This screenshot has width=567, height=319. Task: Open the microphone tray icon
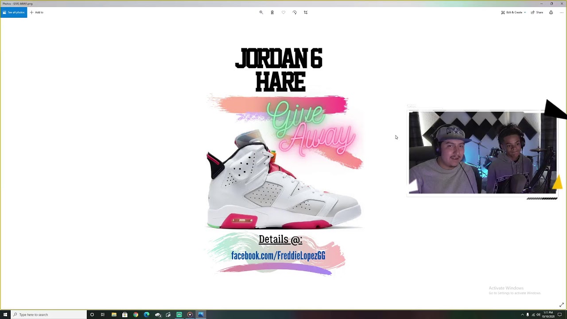tap(528, 315)
